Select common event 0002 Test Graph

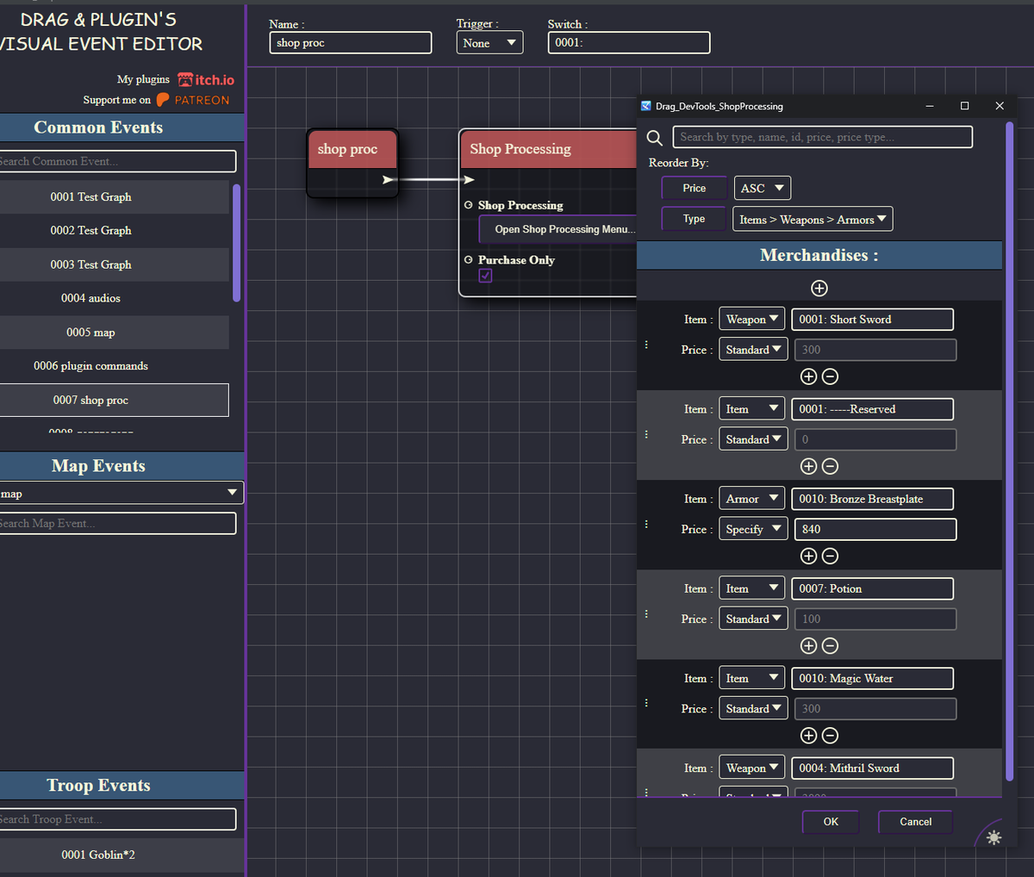(115, 230)
